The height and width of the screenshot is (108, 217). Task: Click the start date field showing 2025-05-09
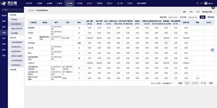coord(173,17)
